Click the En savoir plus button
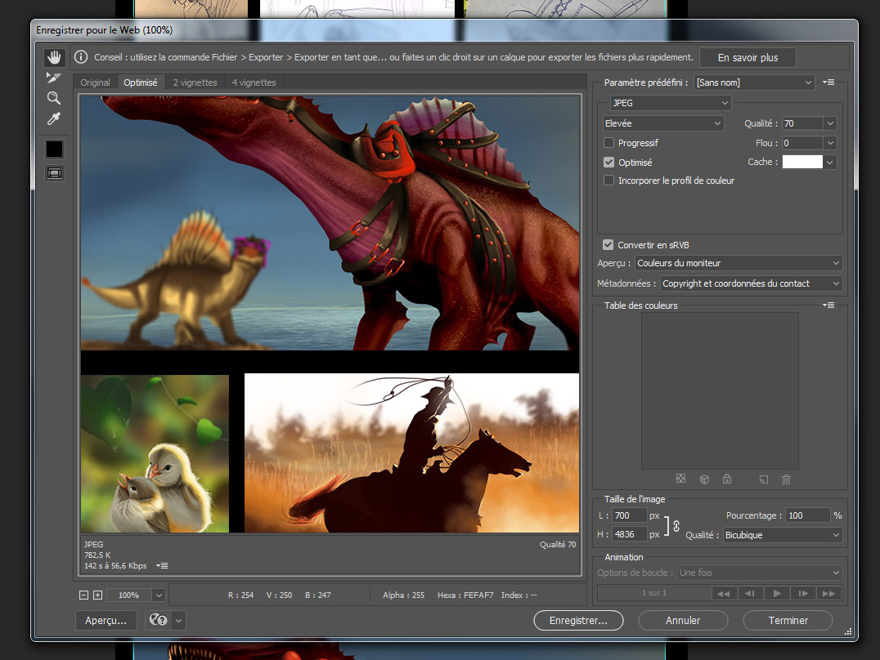 [x=748, y=58]
